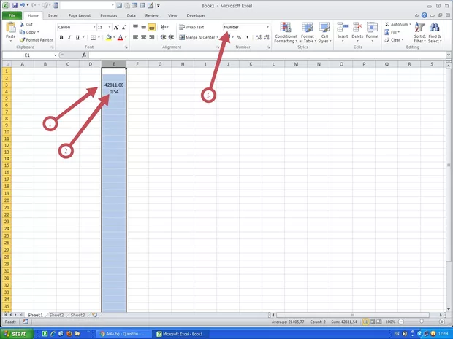Click the Copy button
The image size is (453, 339).
(x=29, y=32)
